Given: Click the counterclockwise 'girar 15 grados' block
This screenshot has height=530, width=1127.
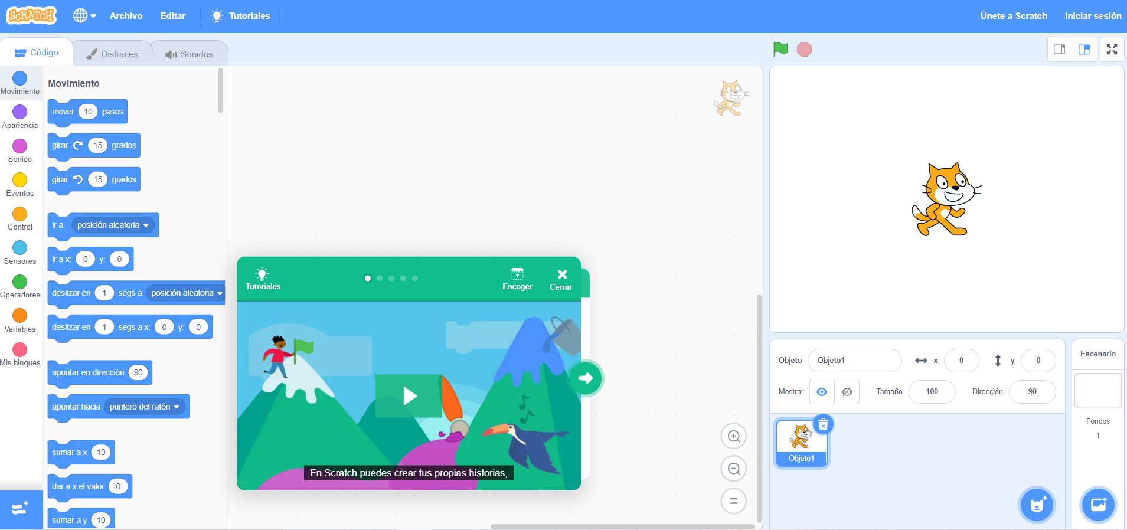Looking at the screenshot, I should point(94,180).
